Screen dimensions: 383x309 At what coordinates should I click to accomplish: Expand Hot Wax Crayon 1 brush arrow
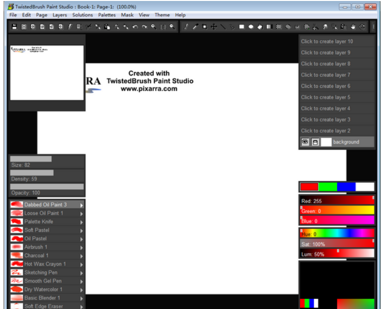tap(81, 264)
